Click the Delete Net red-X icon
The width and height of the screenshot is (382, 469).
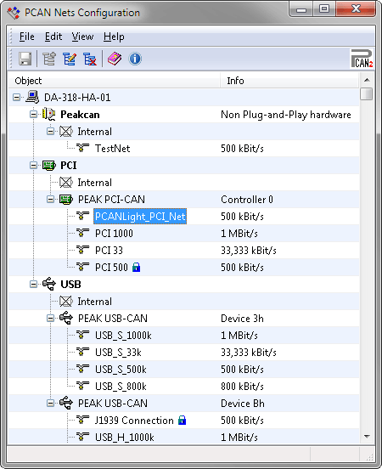[90, 59]
